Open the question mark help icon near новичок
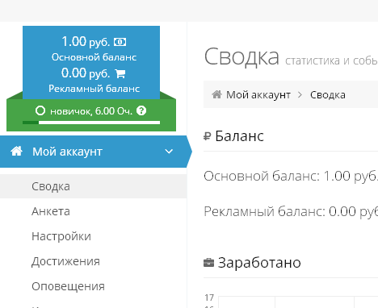Viewport: 378px width, 308px height. (141, 110)
